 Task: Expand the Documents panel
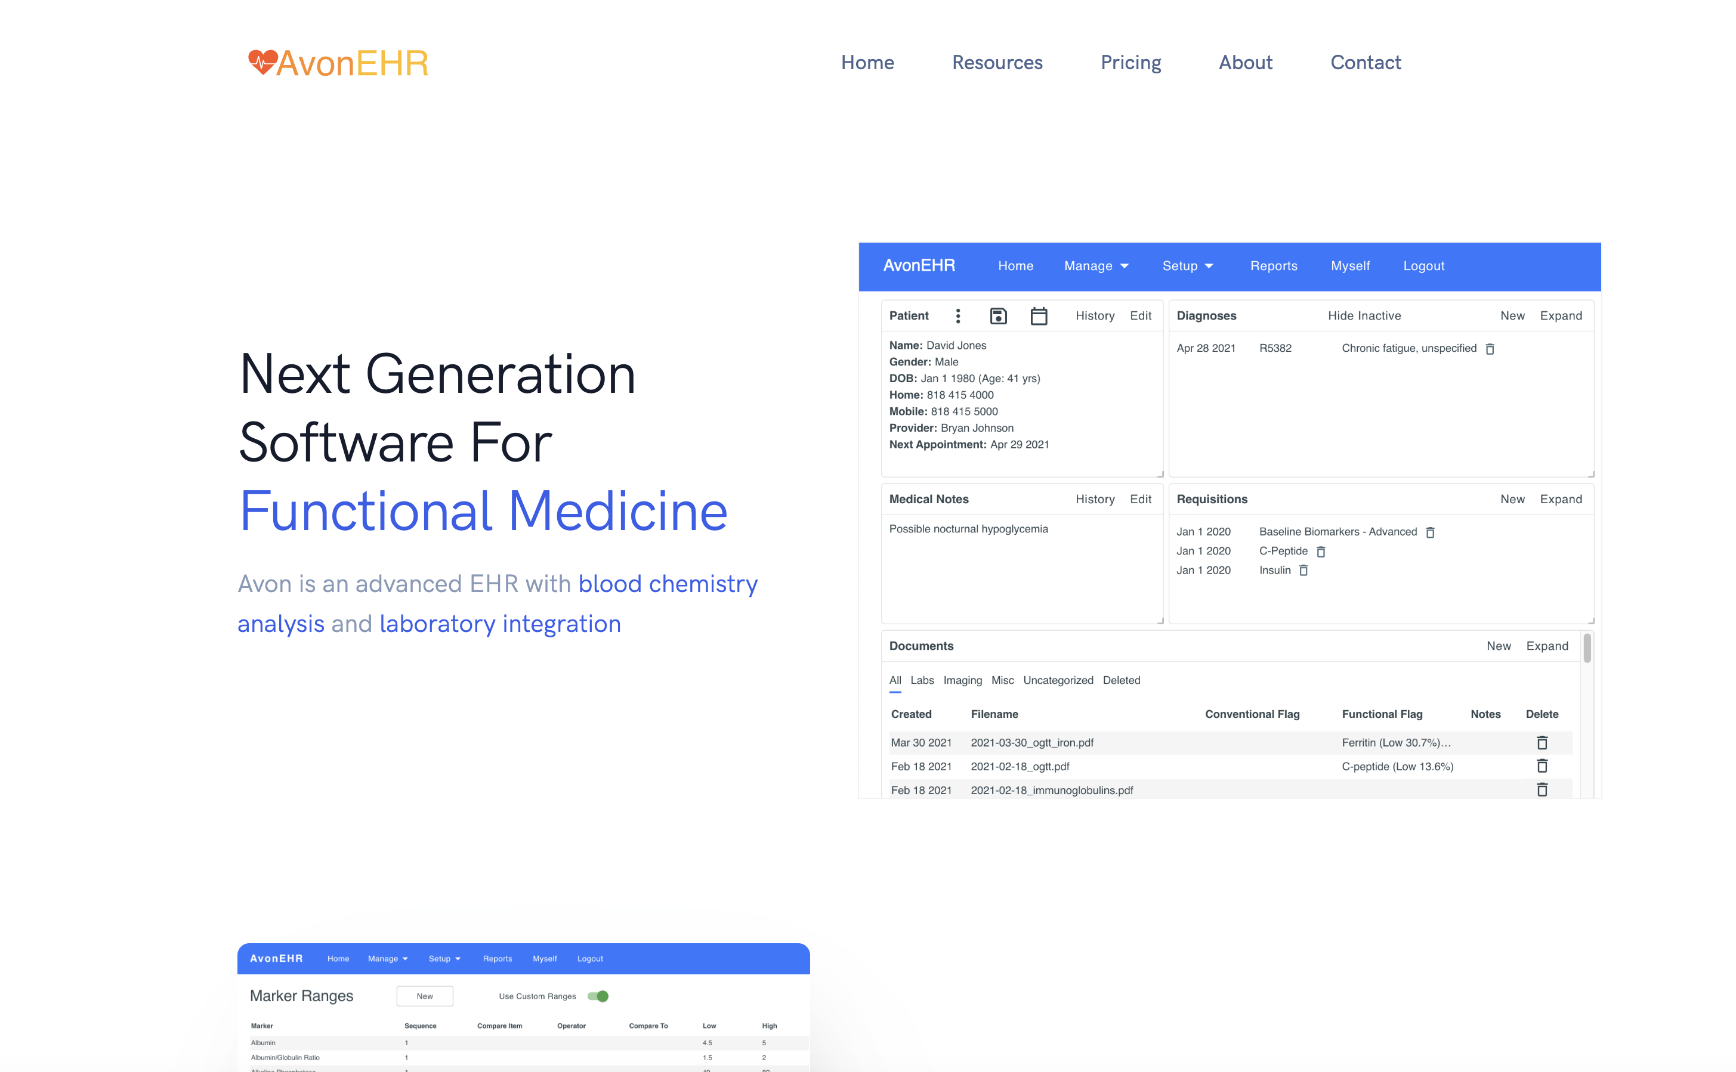tap(1546, 646)
